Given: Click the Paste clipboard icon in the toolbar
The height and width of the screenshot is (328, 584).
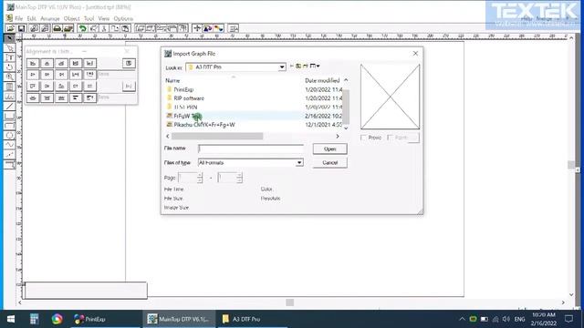Looking at the screenshot, I should tap(126, 28).
